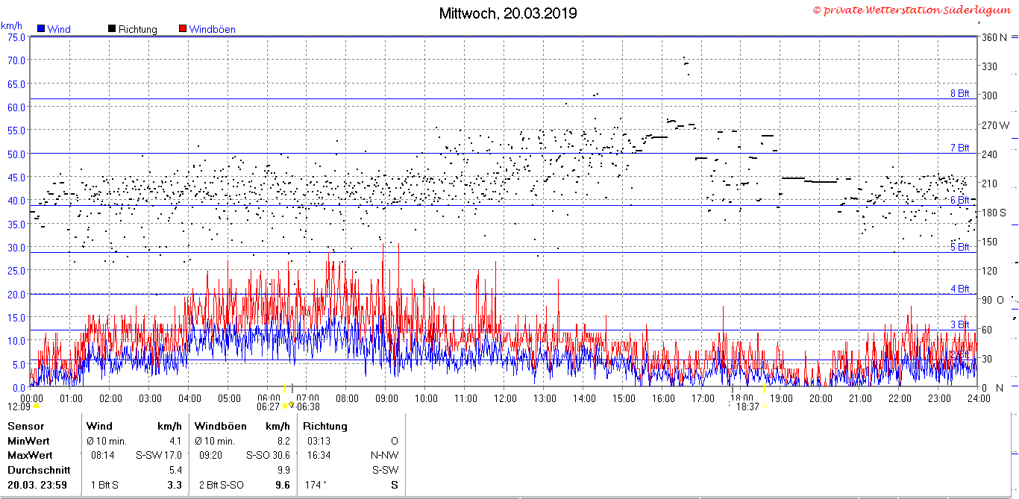Image resolution: width=1019 pixels, height=499 pixels.
Task: Click the yellow moon icon beside 12:09
Action: pos(36,407)
